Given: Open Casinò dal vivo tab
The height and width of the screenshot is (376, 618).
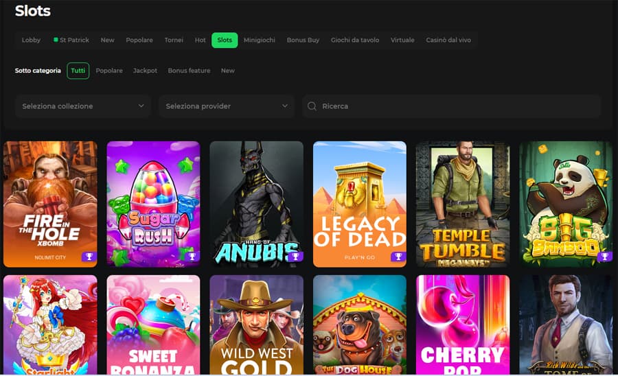Looking at the screenshot, I should coord(448,40).
